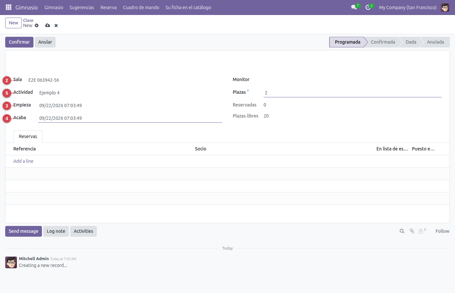Open the Actividad field dropdown
This screenshot has width=455, height=293.
pyautogui.click(x=130, y=93)
